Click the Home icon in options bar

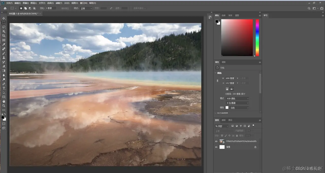(5, 8)
